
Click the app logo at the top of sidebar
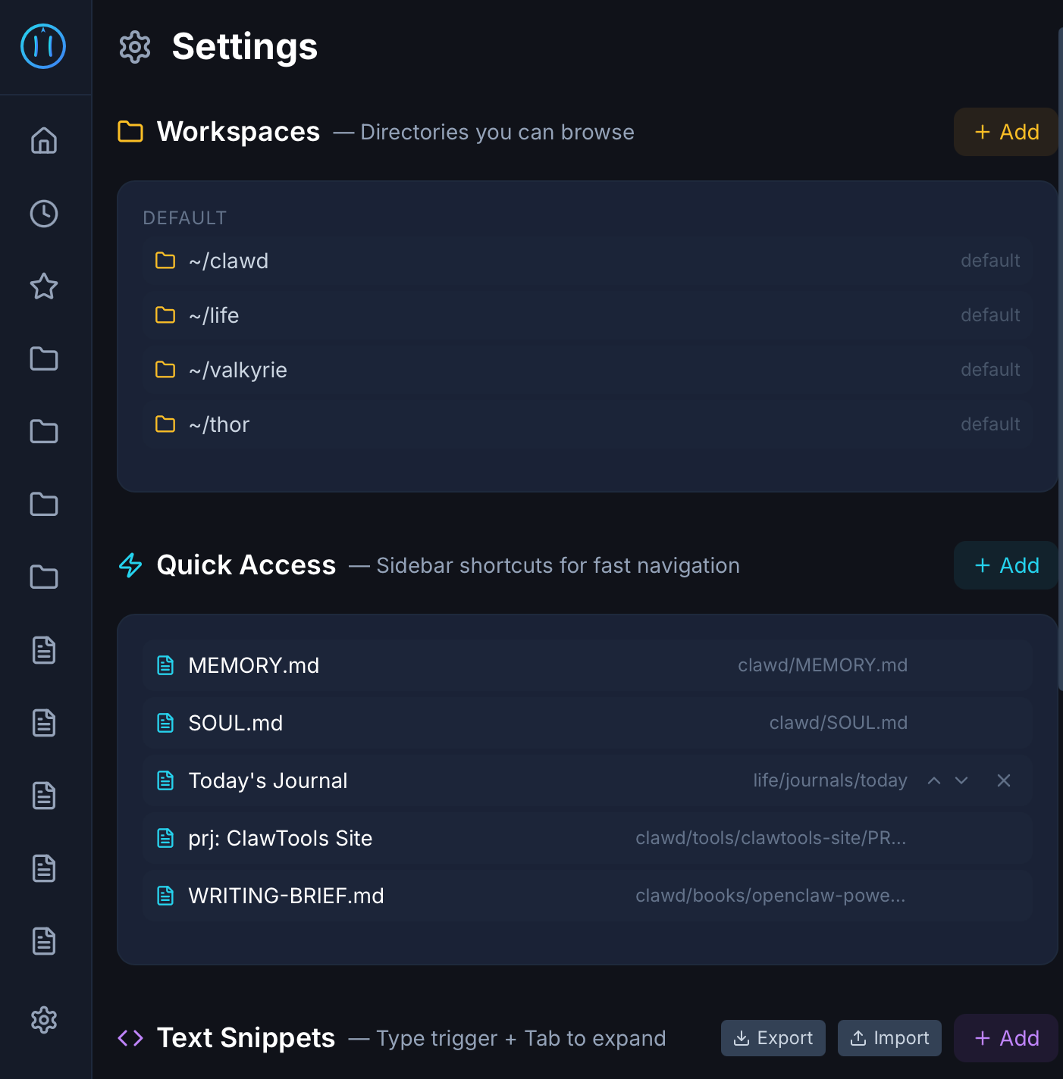(43, 46)
